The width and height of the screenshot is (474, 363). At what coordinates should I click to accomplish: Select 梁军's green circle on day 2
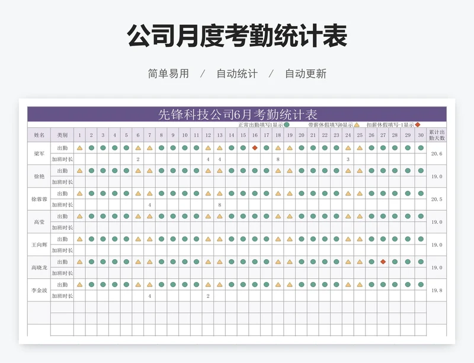click(x=91, y=148)
